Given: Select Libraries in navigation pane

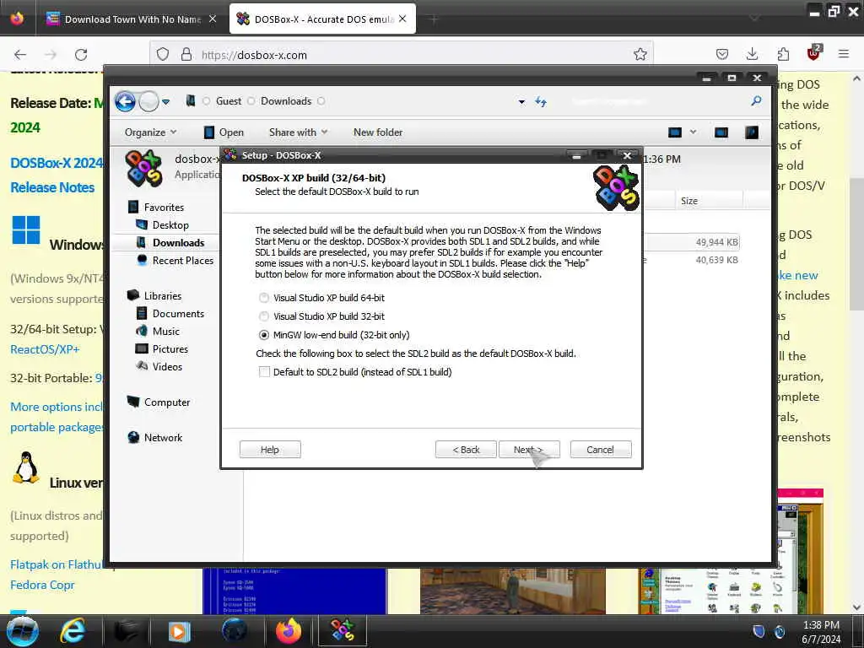Looking at the screenshot, I should (x=163, y=296).
